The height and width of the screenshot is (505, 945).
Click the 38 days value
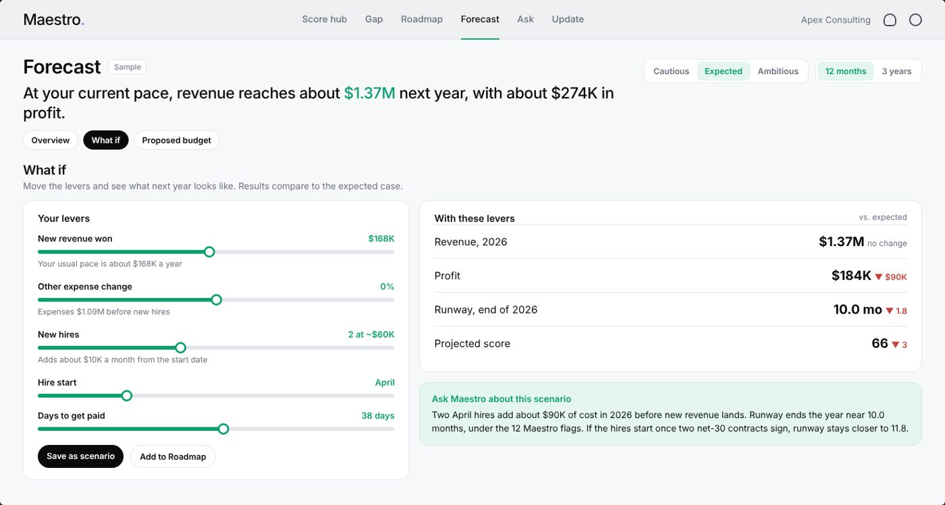[x=378, y=415]
